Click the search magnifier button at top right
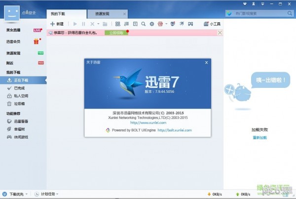The height and width of the screenshot is (199, 296). point(290,13)
